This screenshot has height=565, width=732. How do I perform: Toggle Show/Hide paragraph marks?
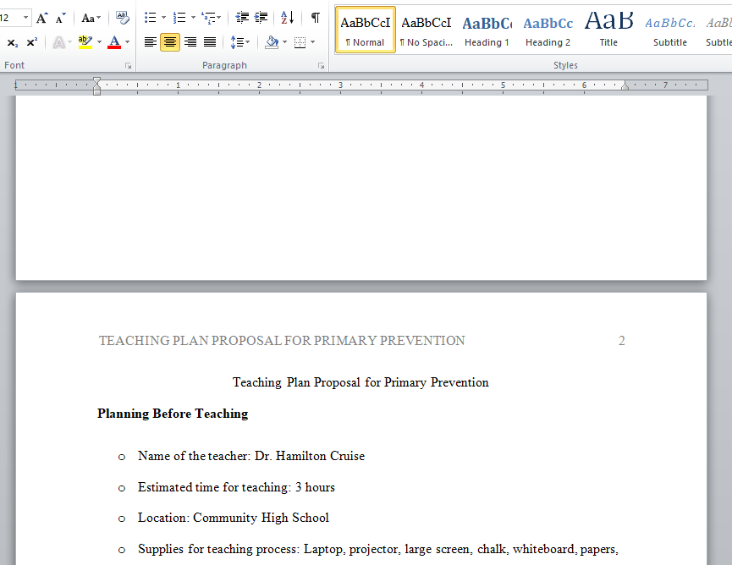click(316, 19)
